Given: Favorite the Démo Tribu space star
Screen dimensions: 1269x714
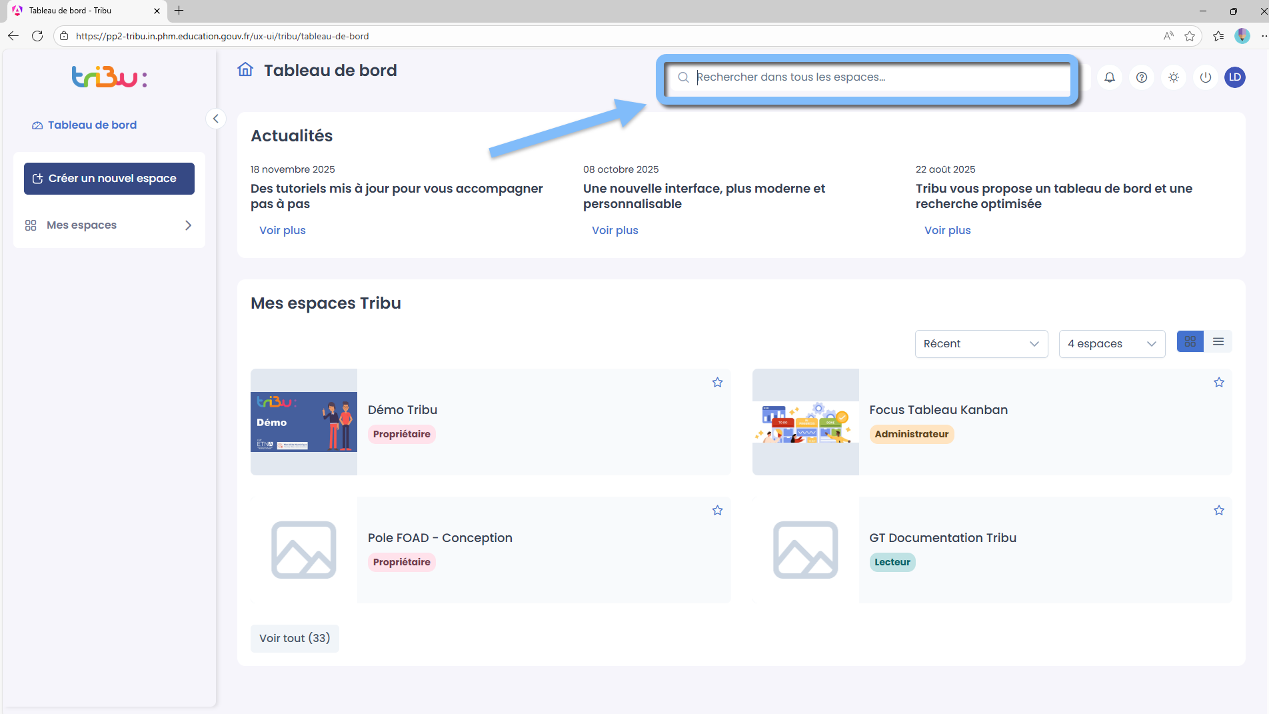Looking at the screenshot, I should pos(717,382).
